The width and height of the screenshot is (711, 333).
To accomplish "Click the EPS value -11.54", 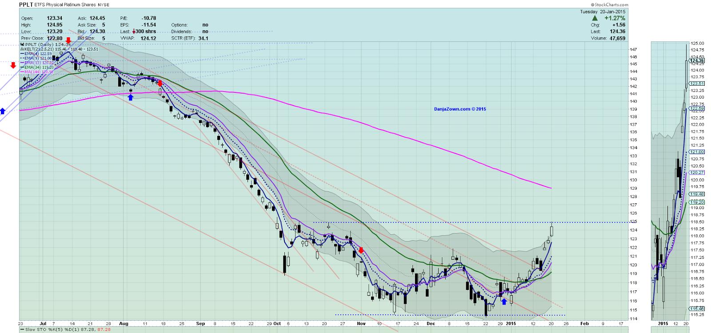I will pyautogui.click(x=148, y=25).
